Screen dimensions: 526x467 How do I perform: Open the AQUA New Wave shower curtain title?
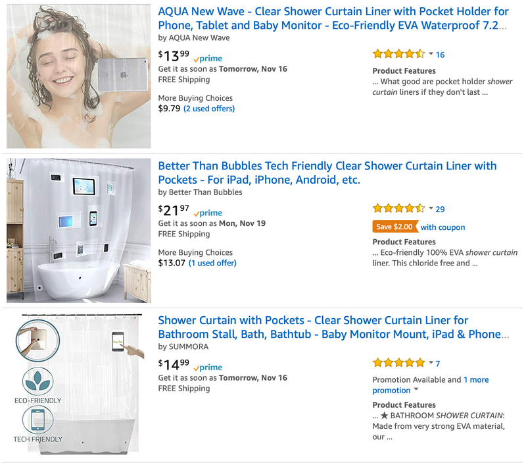pos(333,18)
